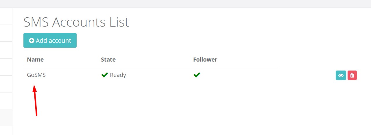
Task: Sort by the Name column header
Action: pyautogui.click(x=35, y=60)
